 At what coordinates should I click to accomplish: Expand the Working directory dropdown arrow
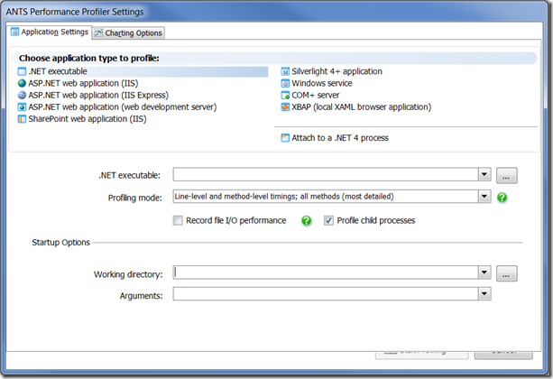click(x=484, y=273)
